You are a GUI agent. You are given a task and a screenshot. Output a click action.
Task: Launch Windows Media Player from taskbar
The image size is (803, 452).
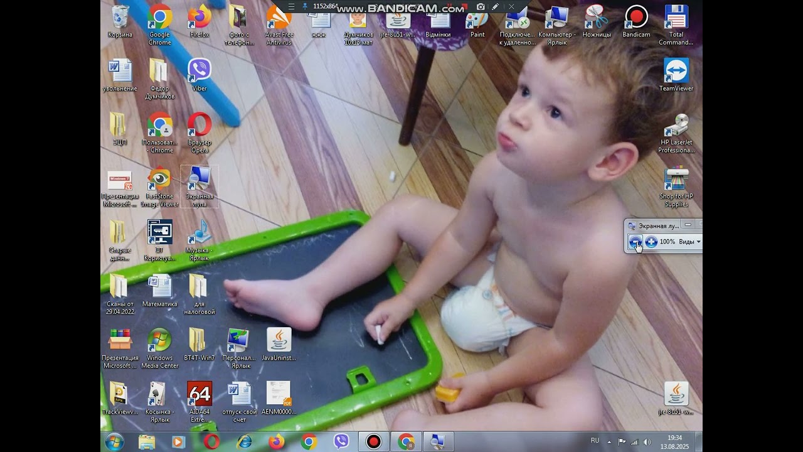179,441
